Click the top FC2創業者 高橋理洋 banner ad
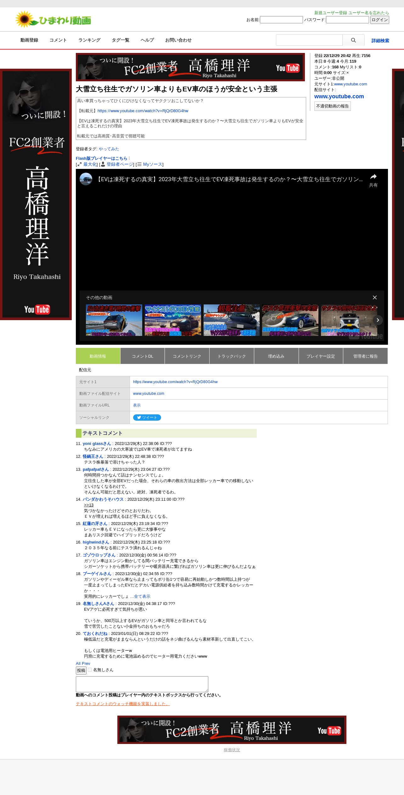The width and height of the screenshot is (404, 795). [x=190, y=67]
